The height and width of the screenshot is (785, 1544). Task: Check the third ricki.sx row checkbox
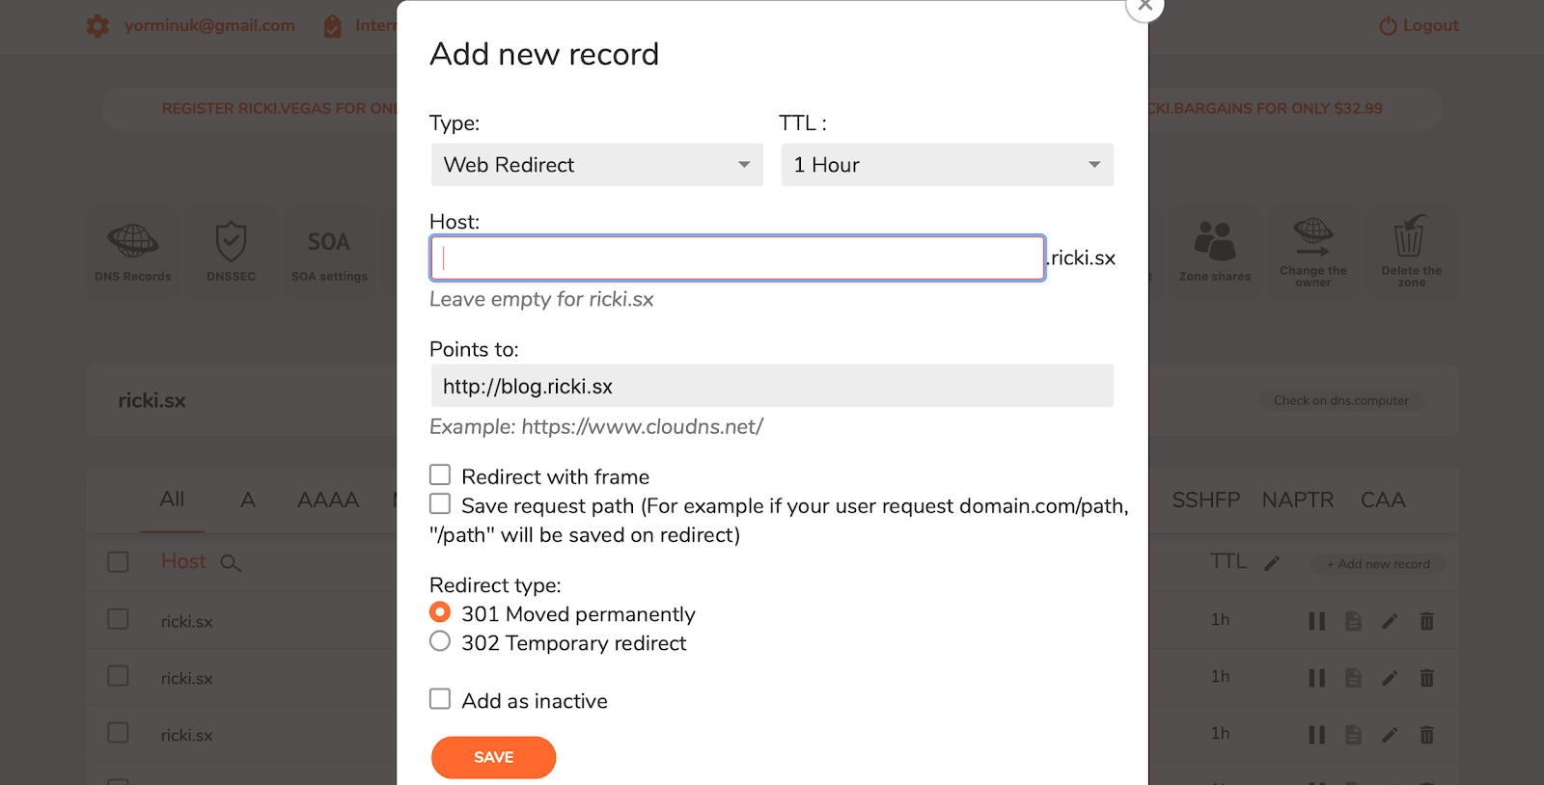tap(118, 733)
